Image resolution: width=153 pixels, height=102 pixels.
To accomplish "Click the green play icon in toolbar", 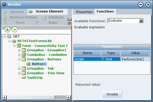I will [15, 29].
